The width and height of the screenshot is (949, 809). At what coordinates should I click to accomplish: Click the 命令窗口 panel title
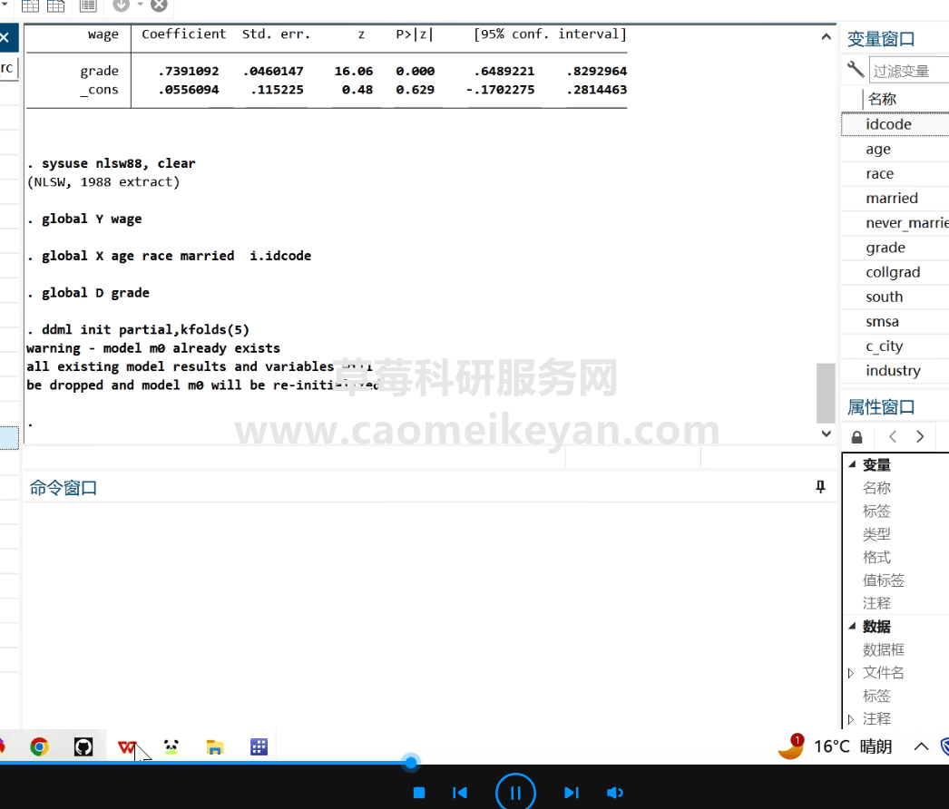[x=64, y=488]
